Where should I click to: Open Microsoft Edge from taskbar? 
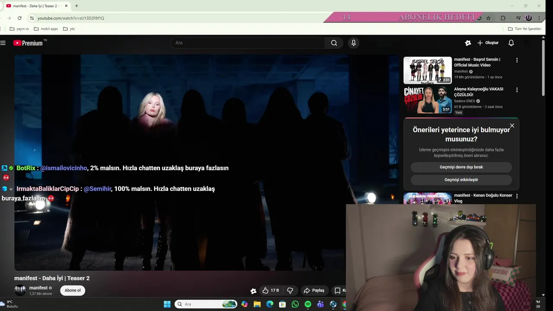click(270, 304)
